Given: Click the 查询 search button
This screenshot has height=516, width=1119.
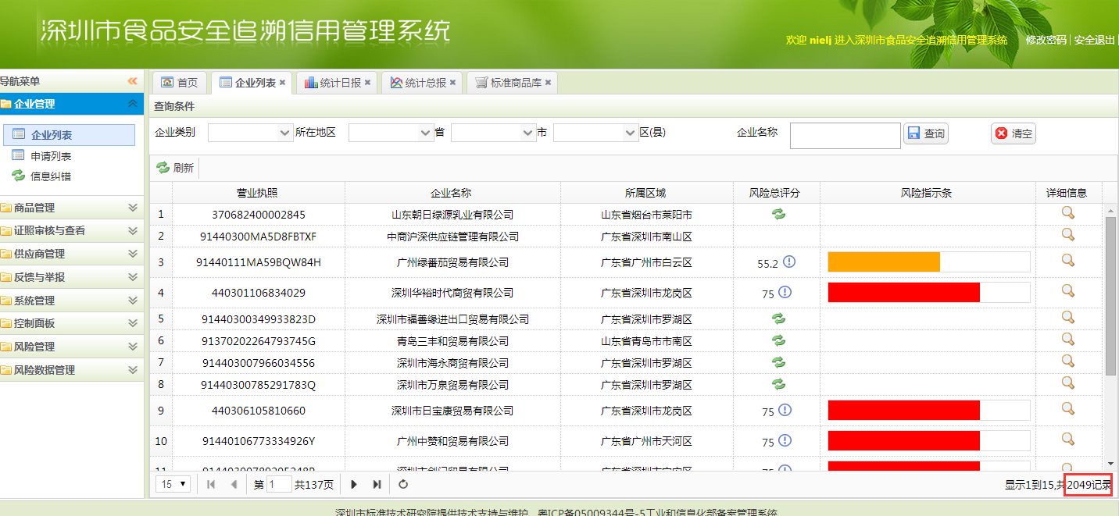Looking at the screenshot, I should [x=926, y=133].
